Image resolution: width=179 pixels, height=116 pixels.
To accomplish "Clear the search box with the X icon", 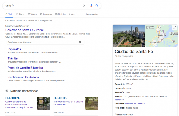I will pyautogui.click(x=84, y=6).
